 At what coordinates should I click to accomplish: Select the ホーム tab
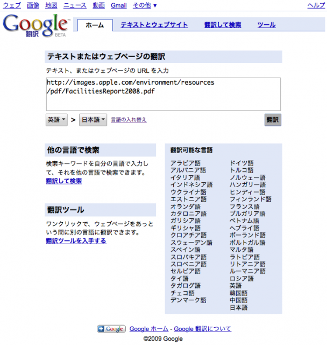(x=95, y=25)
